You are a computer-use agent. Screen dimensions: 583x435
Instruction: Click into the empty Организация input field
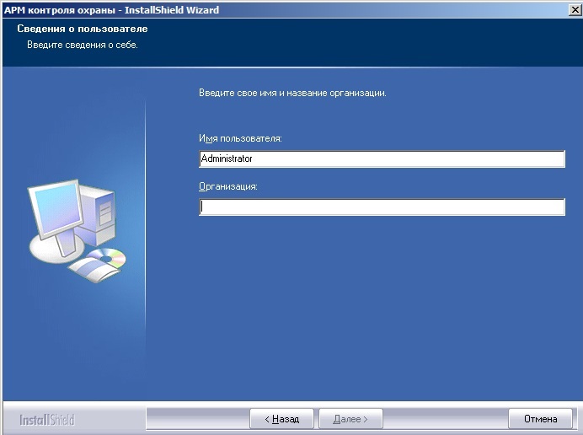tap(382, 207)
